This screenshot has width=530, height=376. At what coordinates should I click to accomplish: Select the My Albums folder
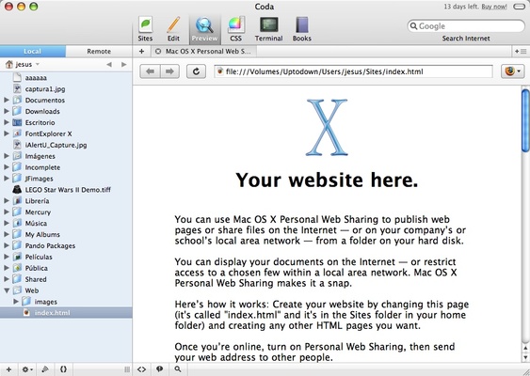click(x=66, y=234)
